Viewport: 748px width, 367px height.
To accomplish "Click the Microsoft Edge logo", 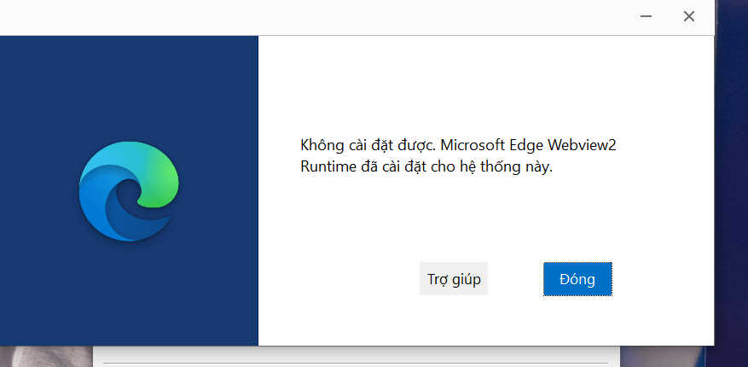I will click(x=129, y=191).
